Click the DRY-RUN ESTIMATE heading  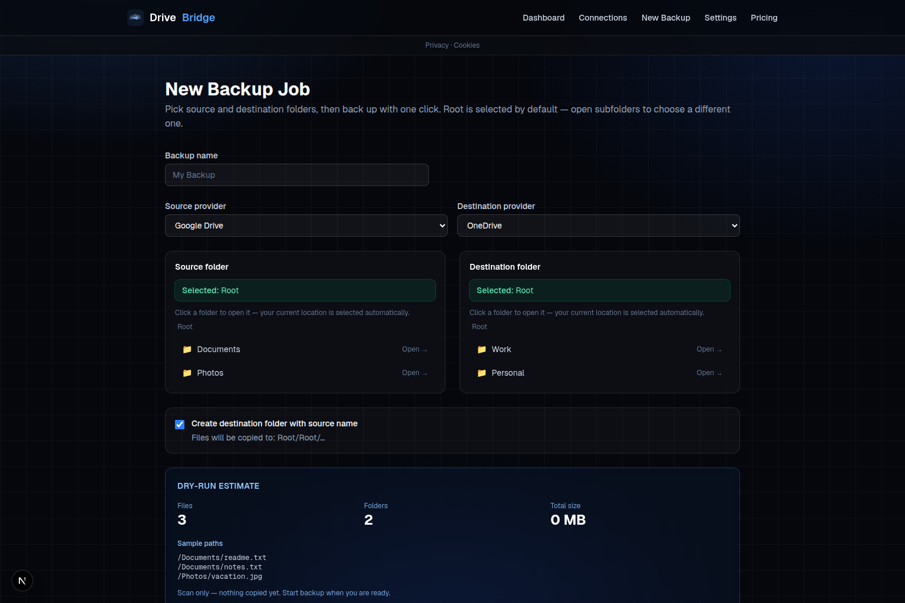[x=218, y=486]
